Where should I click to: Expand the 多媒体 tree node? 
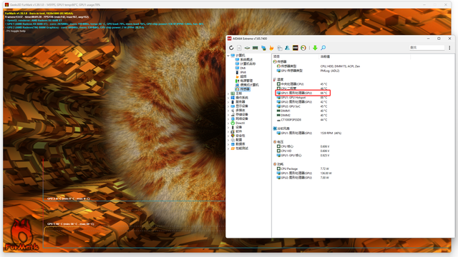[x=228, y=111]
